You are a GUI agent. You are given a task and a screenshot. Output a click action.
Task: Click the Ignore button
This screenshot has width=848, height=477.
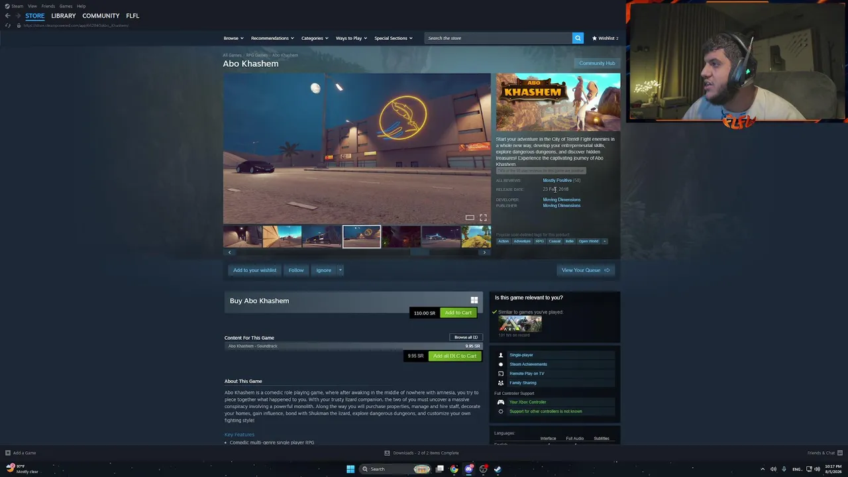(323, 270)
